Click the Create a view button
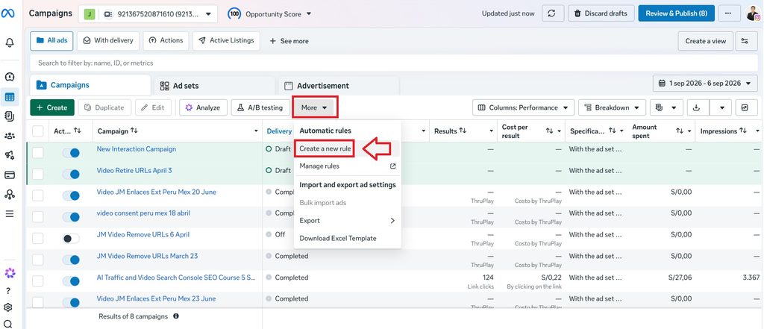Screen dimensions: 764x329 pyautogui.click(x=705, y=41)
